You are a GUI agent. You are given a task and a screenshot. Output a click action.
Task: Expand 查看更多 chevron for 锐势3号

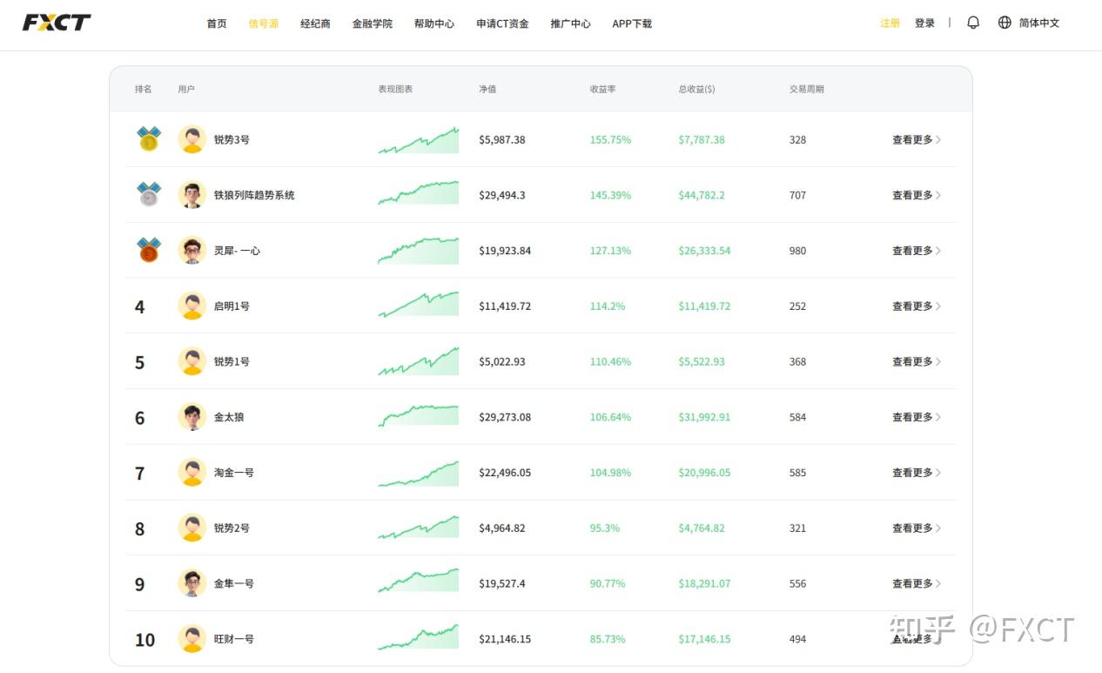[938, 139]
